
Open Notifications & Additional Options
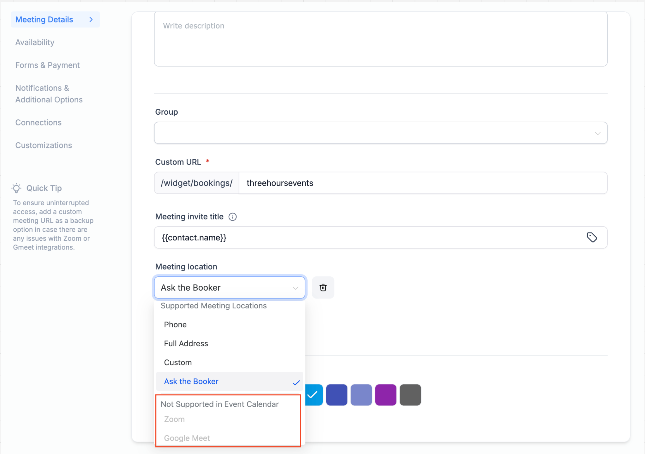point(49,94)
